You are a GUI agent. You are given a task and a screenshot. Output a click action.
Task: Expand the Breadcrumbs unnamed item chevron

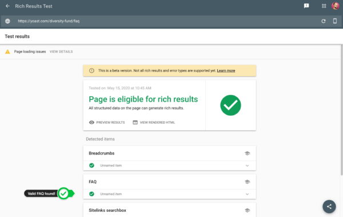point(247,165)
